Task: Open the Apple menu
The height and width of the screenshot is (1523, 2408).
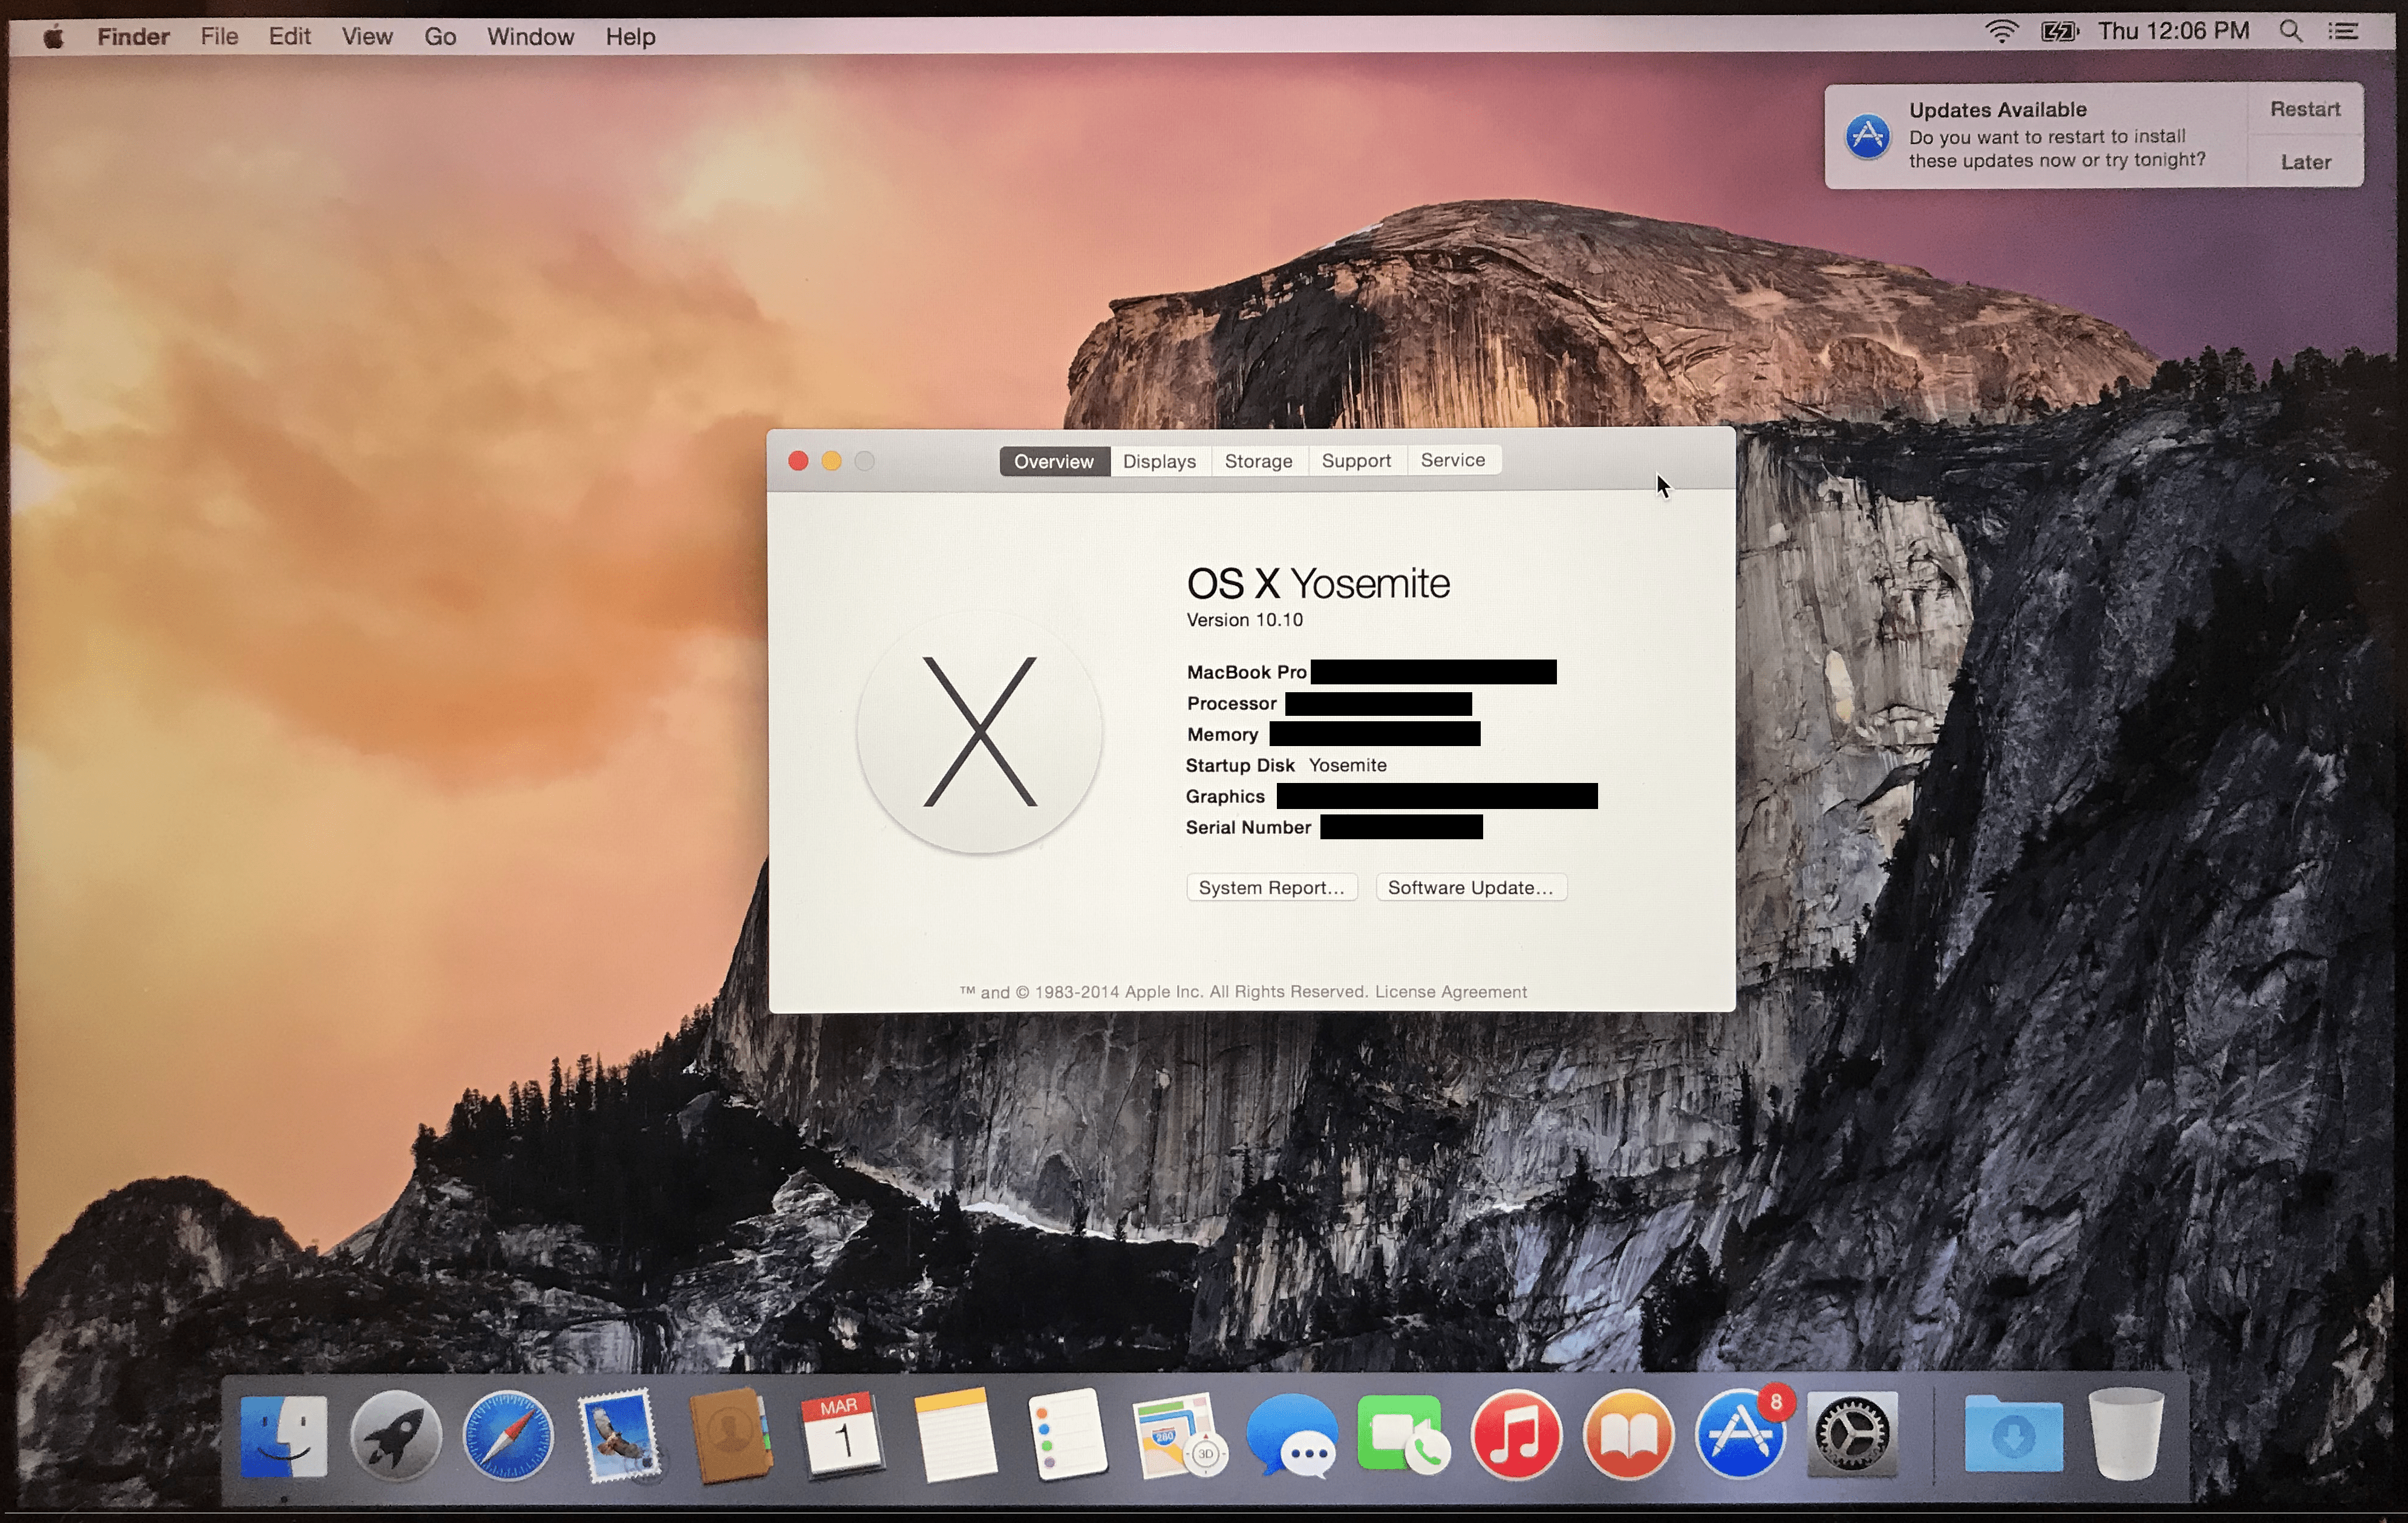Action: click(x=54, y=37)
